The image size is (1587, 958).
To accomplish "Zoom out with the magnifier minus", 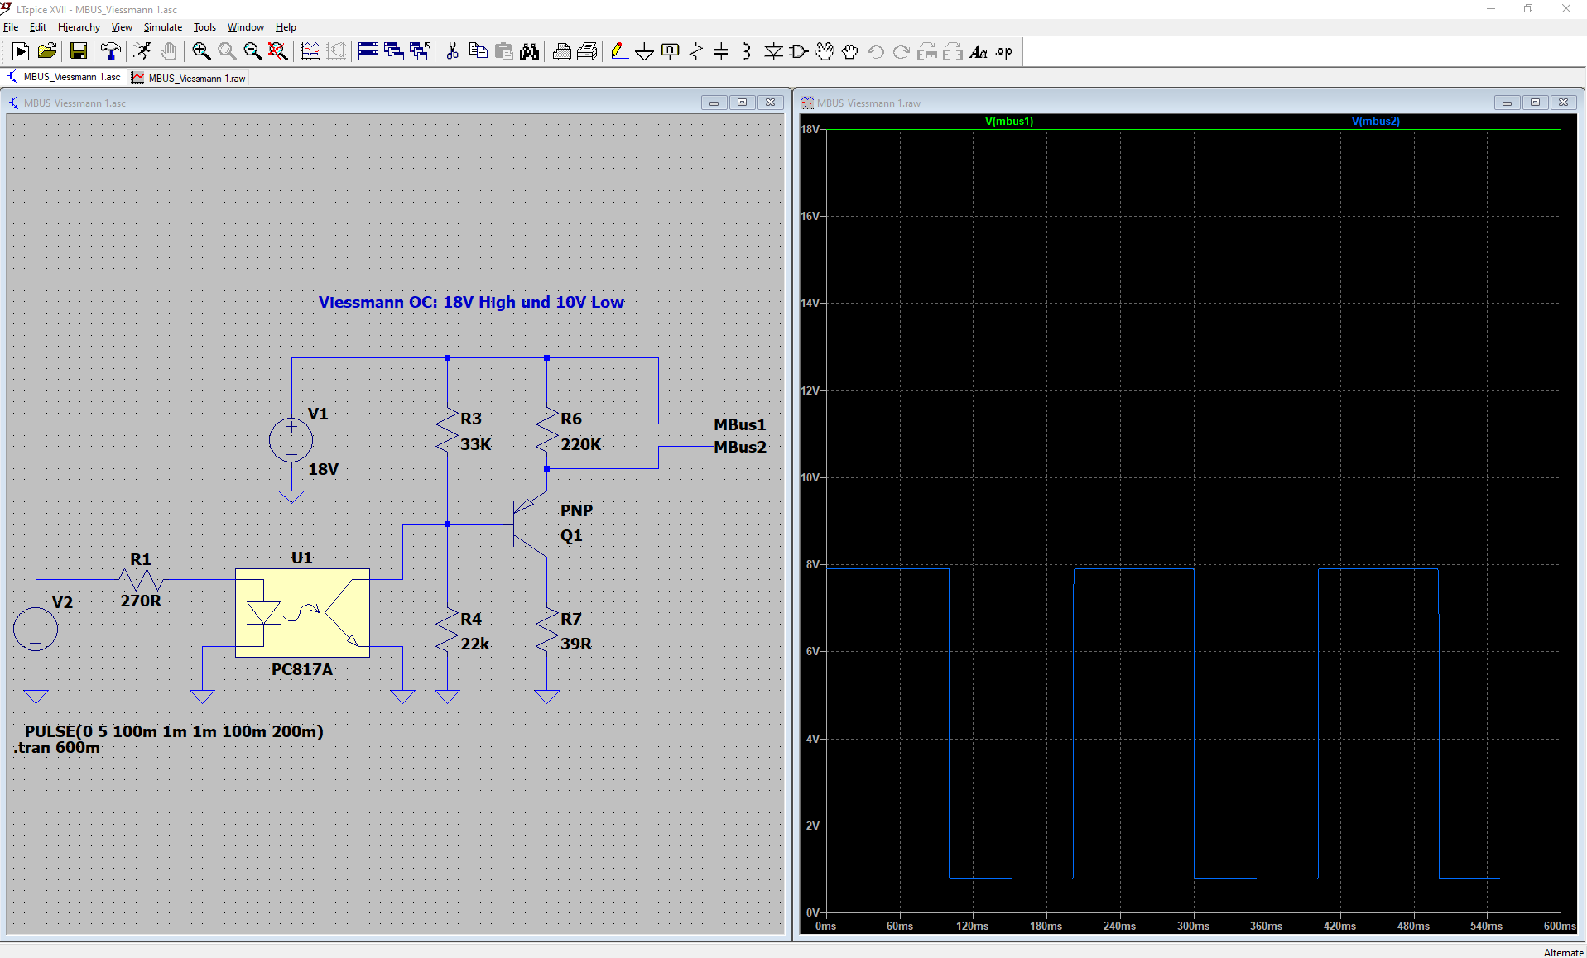I will coord(252,51).
